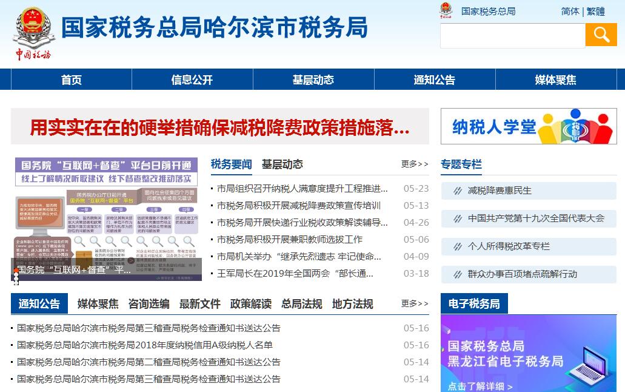The width and height of the screenshot is (625, 392).
Task: Select the 咨询选编 tab
Action: pos(149,304)
